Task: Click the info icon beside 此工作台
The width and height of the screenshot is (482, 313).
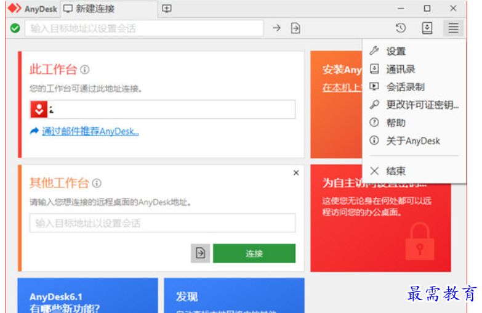Action: [85, 70]
